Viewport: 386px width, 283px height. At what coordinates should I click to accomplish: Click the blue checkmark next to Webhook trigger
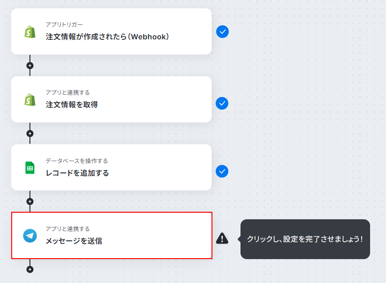click(x=222, y=31)
